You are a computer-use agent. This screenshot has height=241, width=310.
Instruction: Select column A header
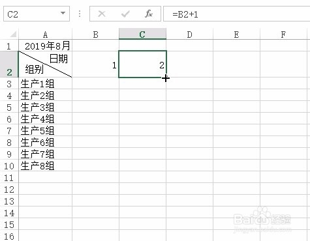[x=45, y=35]
